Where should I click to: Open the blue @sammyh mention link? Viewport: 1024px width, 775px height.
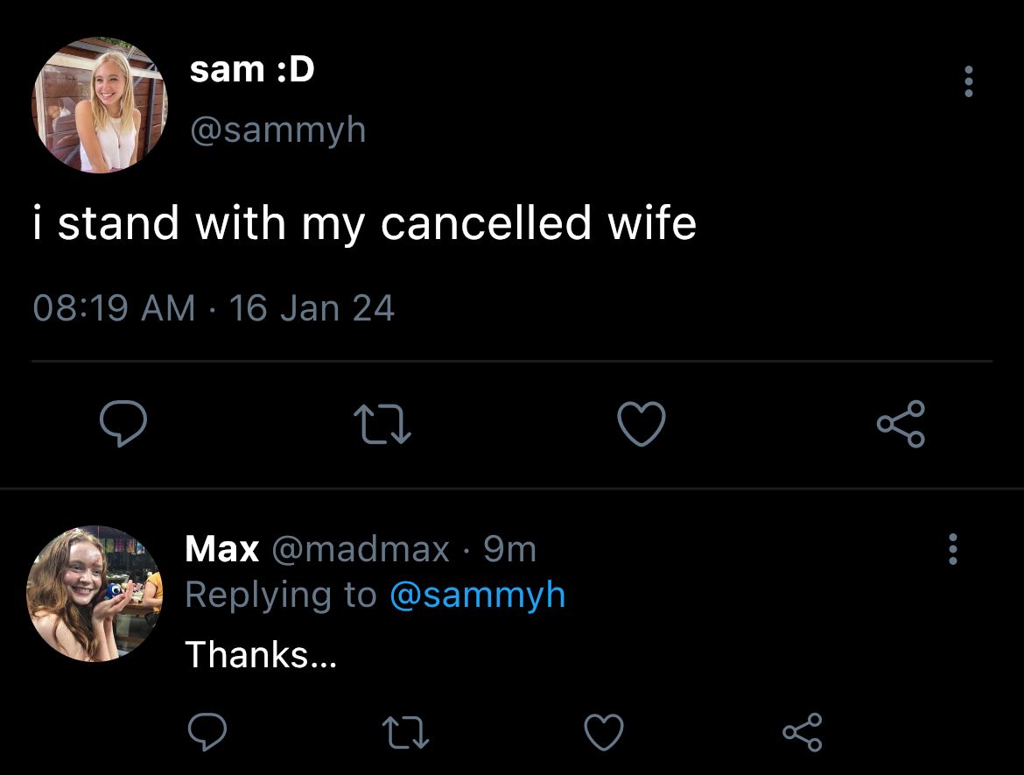(x=477, y=595)
